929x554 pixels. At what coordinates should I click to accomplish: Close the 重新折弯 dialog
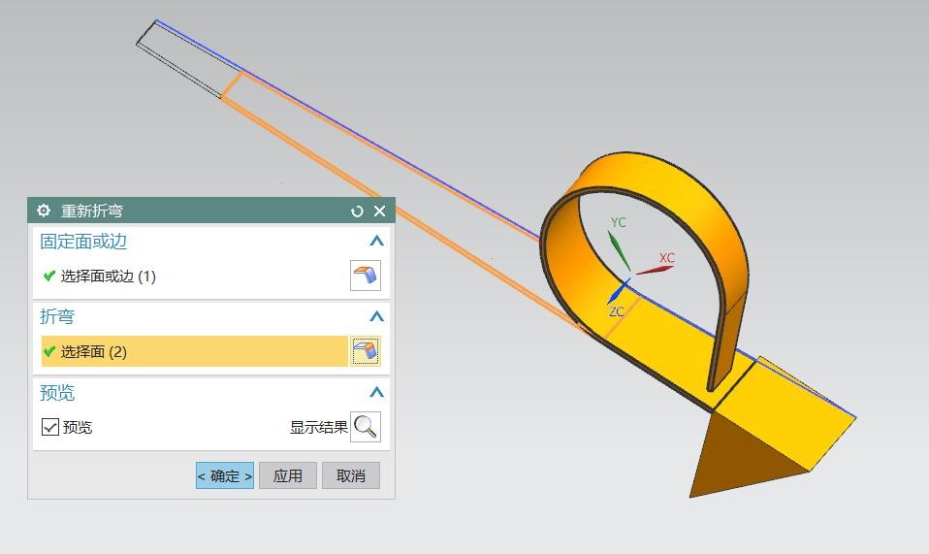pos(380,211)
